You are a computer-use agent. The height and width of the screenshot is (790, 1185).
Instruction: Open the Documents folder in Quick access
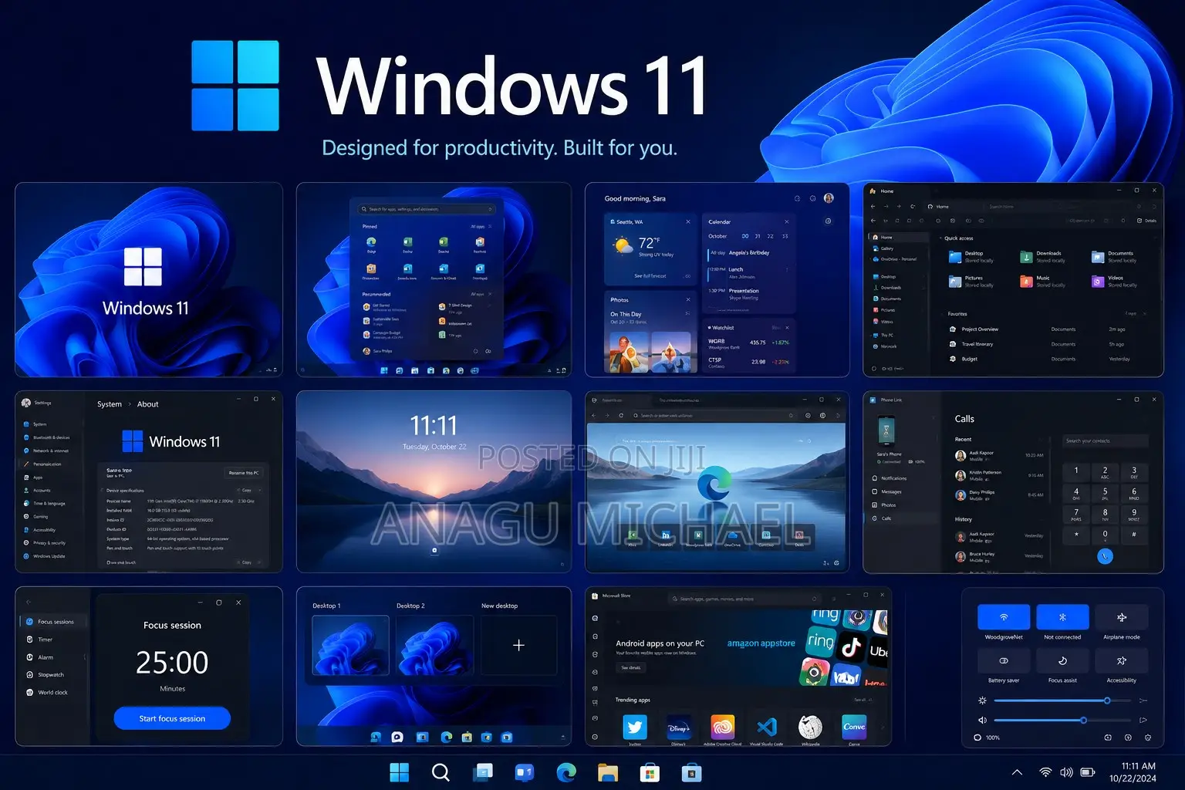pos(1116,257)
